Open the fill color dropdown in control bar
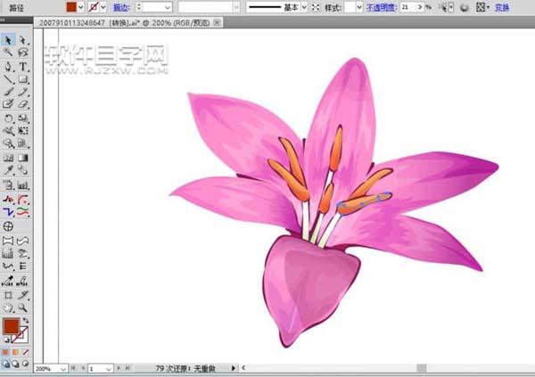 (x=82, y=6)
